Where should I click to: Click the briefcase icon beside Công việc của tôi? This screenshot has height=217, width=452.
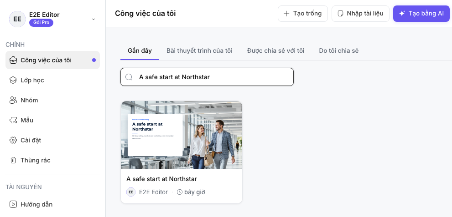pyautogui.click(x=13, y=60)
